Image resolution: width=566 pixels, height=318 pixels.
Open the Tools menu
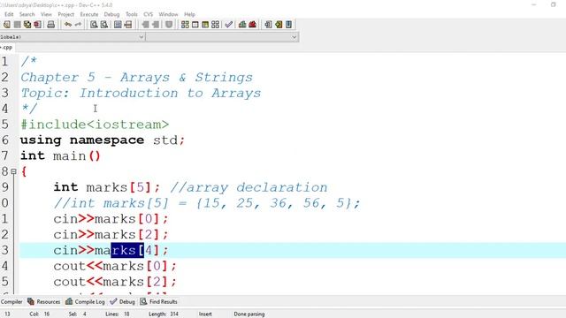[132, 14]
